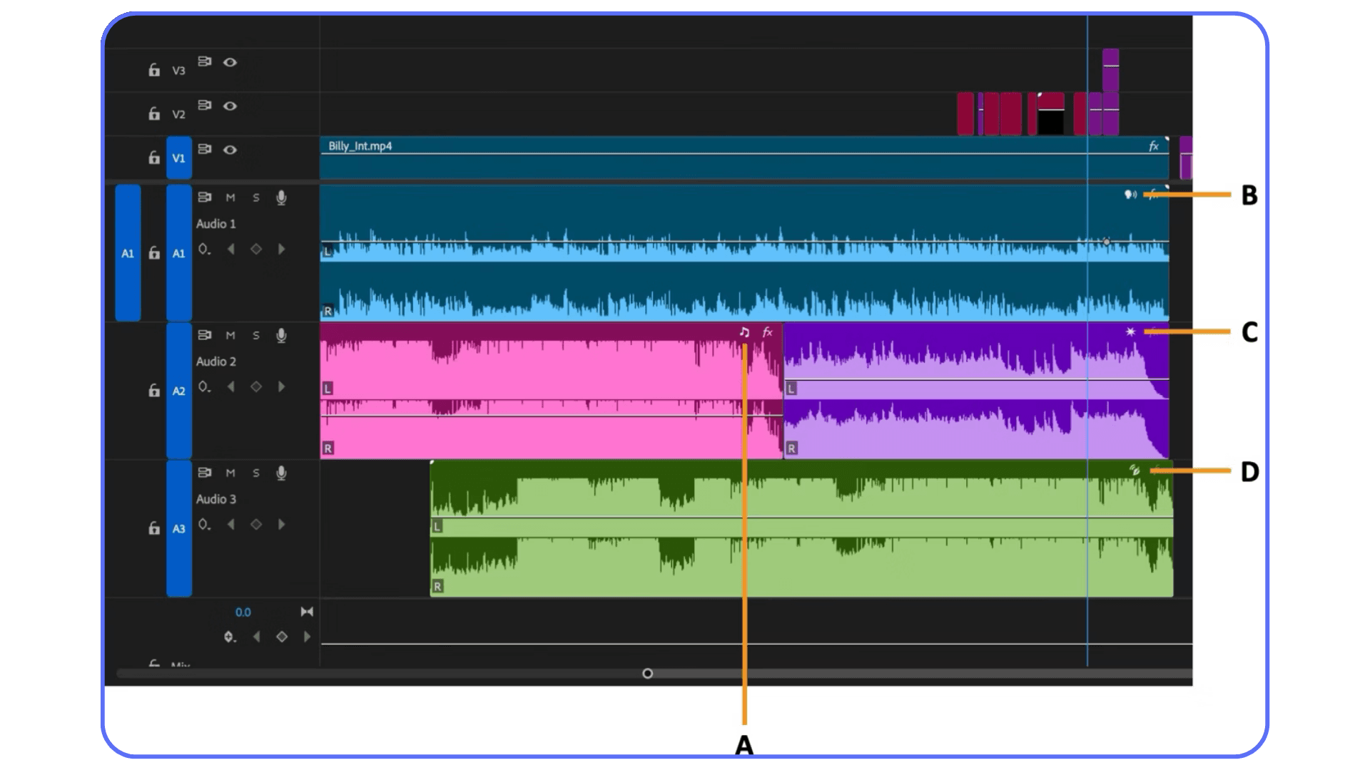The height and width of the screenshot is (770, 1370).
Task: Click the horizontal timeline scrollbar at the bottom
Action: (646, 672)
